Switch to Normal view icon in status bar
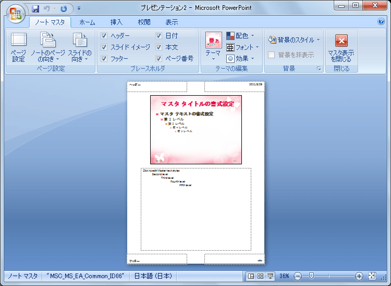The image size is (391, 286). [x=251, y=276]
